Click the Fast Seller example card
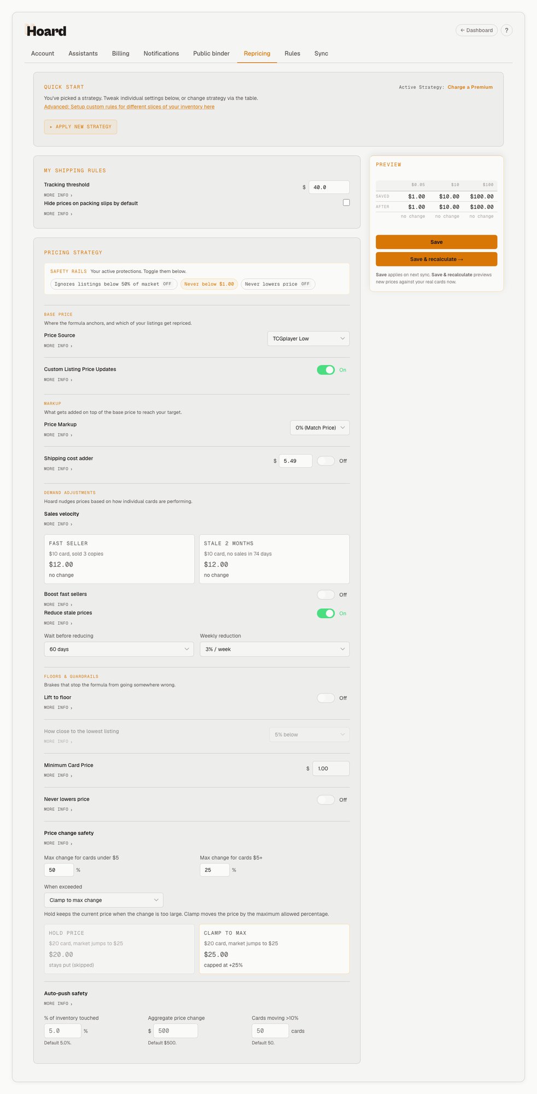537x1094 pixels. (x=119, y=559)
